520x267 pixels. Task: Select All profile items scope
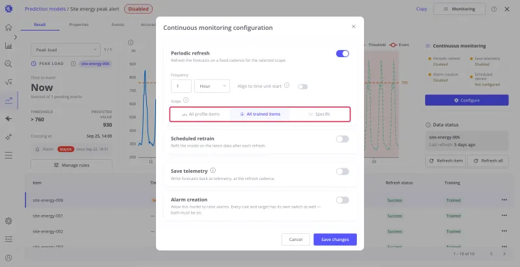coord(201,114)
